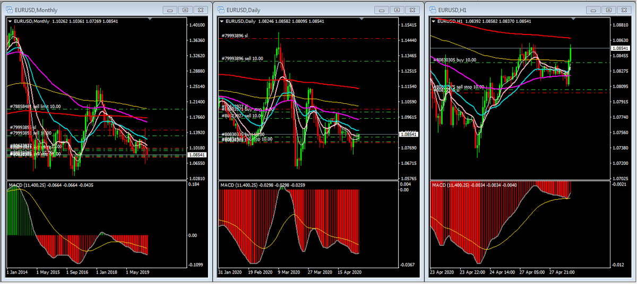This screenshot has width=637, height=284.
Task: Click the EURUSD,Monthly title bar text
Action: tap(36, 10)
